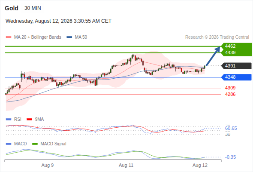The height and width of the screenshot is (172, 253).
Task: Click the green MACD Signal legend swatch
Action: (35, 144)
